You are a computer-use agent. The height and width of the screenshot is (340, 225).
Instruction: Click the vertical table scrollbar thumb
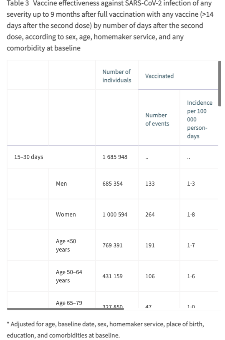[220, 84]
